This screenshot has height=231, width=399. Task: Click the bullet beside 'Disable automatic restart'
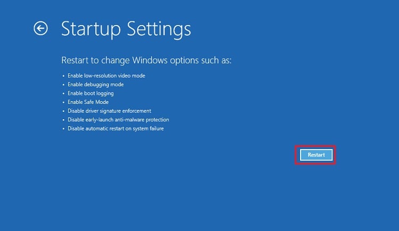point(63,129)
